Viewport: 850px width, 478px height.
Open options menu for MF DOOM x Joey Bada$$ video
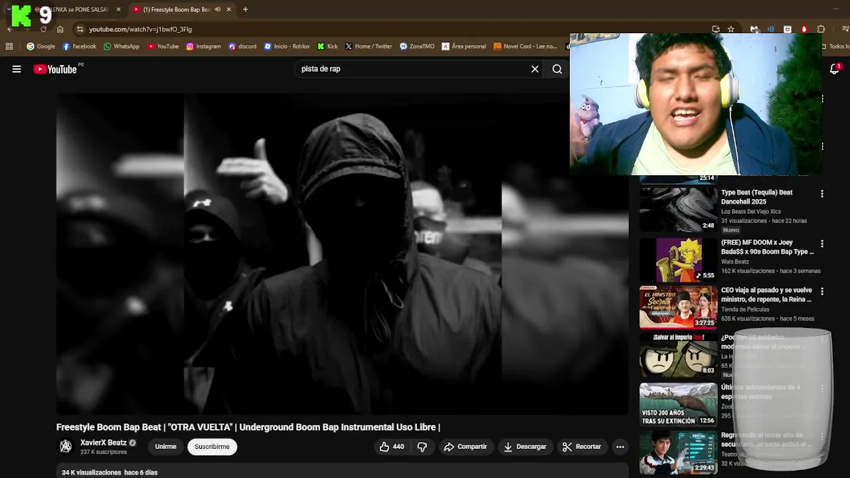822,244
